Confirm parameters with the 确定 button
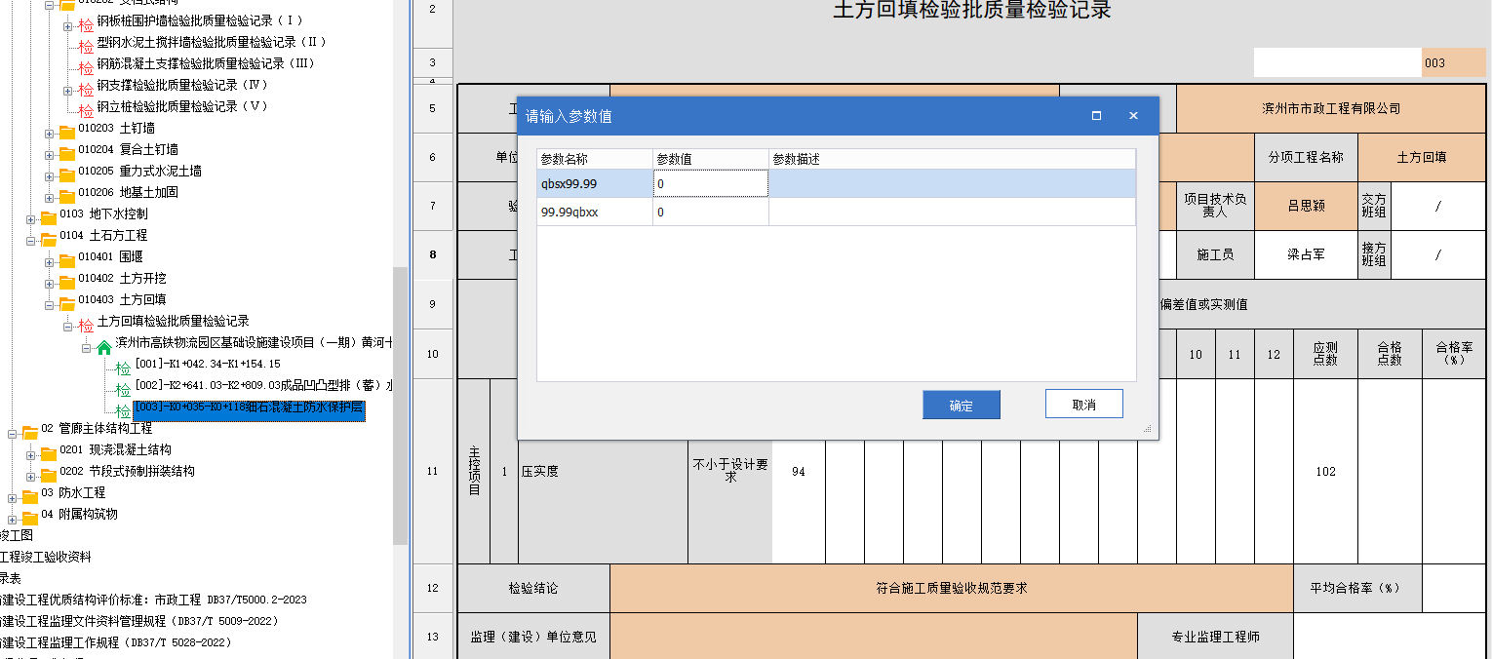 coord(961,406)
